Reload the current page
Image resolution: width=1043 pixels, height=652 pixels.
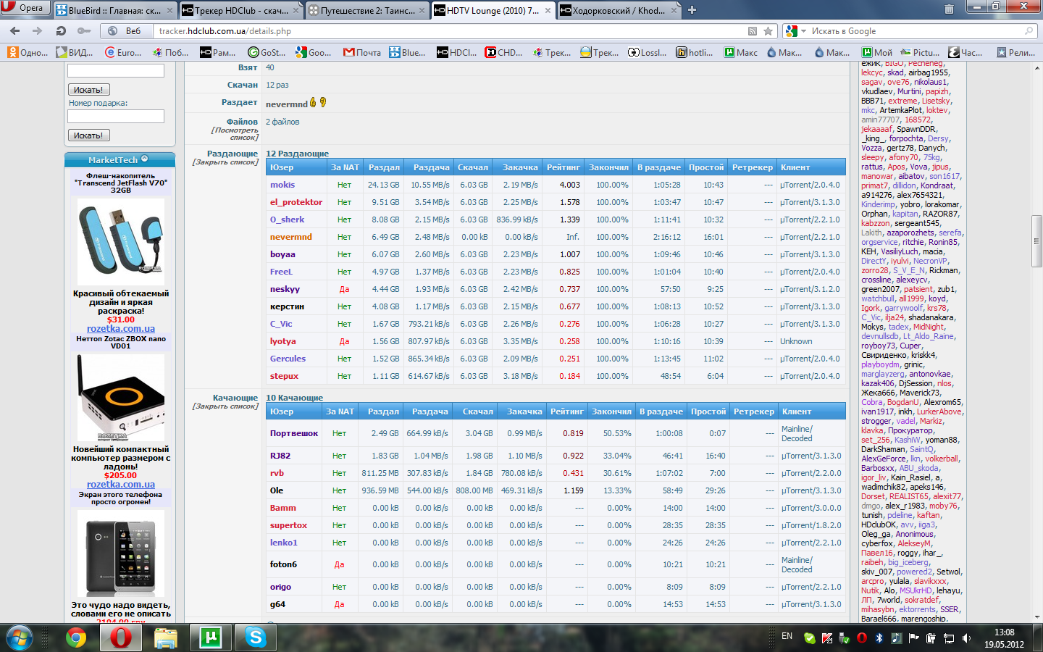(x=61, y=31)
